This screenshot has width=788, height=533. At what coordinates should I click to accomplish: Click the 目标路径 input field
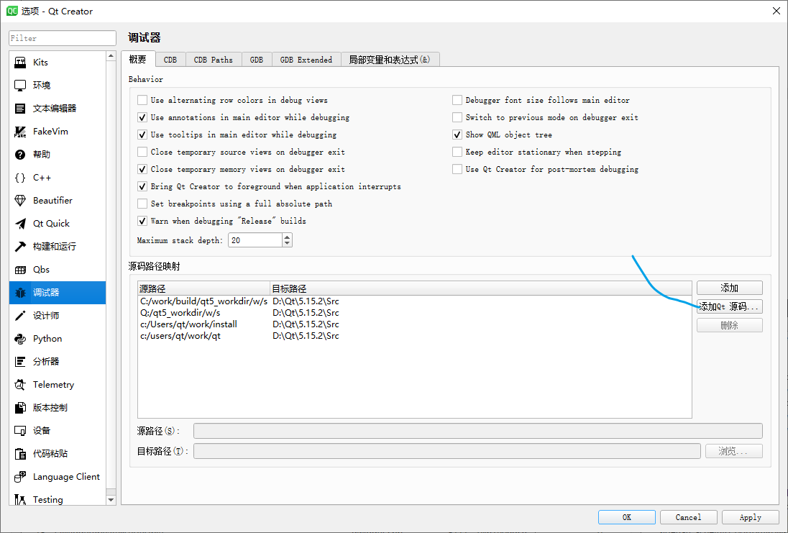coord(447,451)
